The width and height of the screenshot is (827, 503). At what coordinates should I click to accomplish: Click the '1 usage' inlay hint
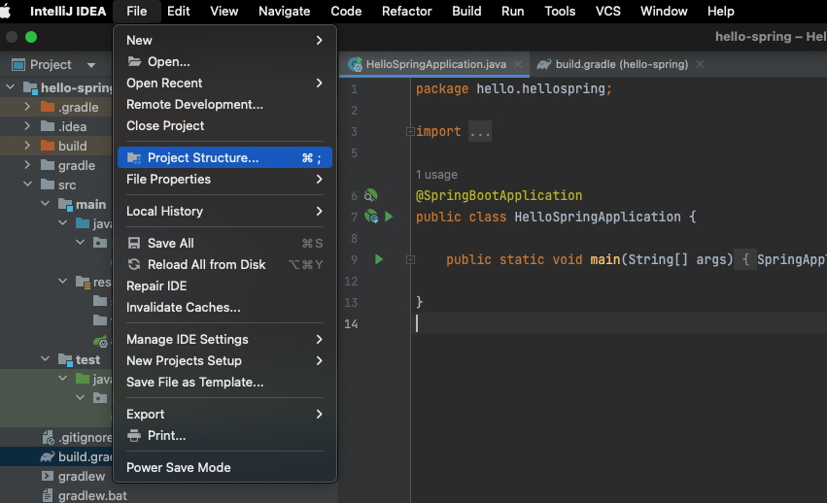(x=436, y=175)
